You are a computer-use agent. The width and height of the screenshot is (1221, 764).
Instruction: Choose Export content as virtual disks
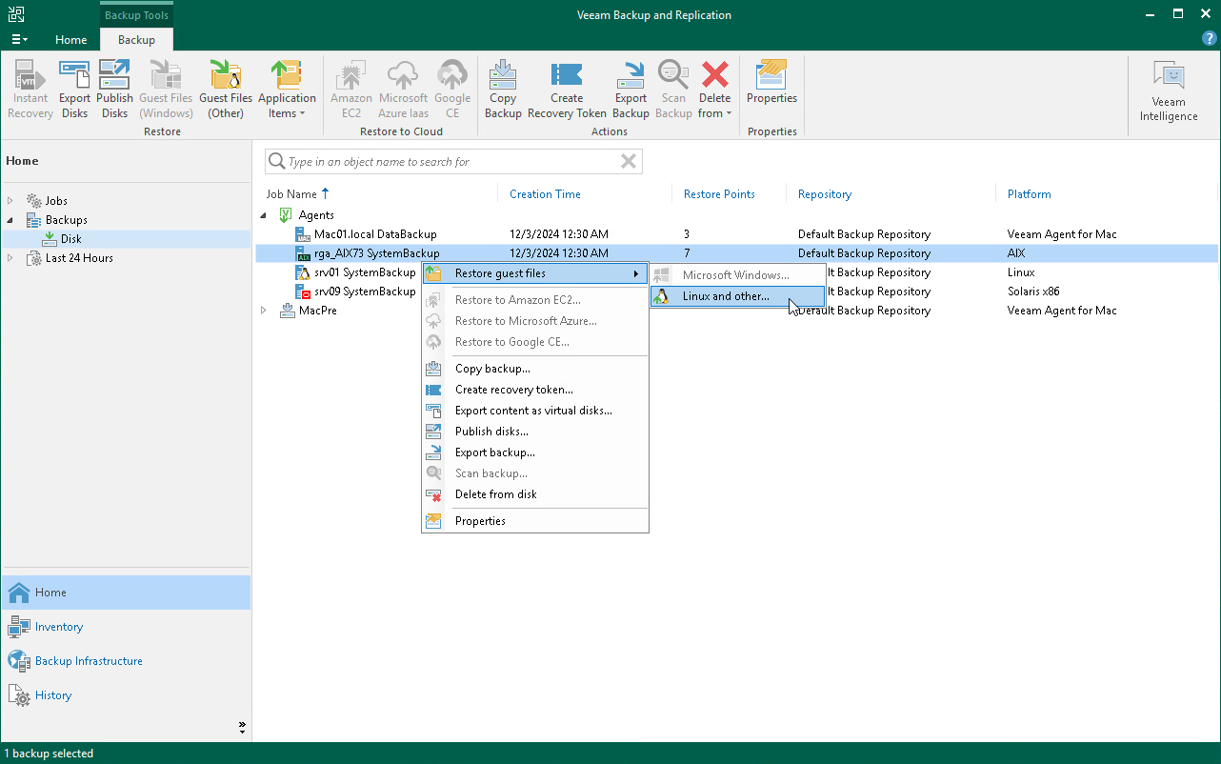(x=534, y=411)
